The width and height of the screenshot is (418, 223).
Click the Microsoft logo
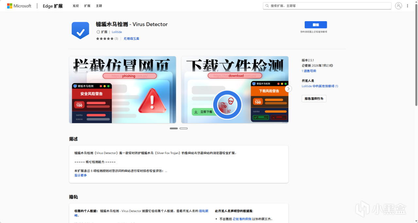19,6
